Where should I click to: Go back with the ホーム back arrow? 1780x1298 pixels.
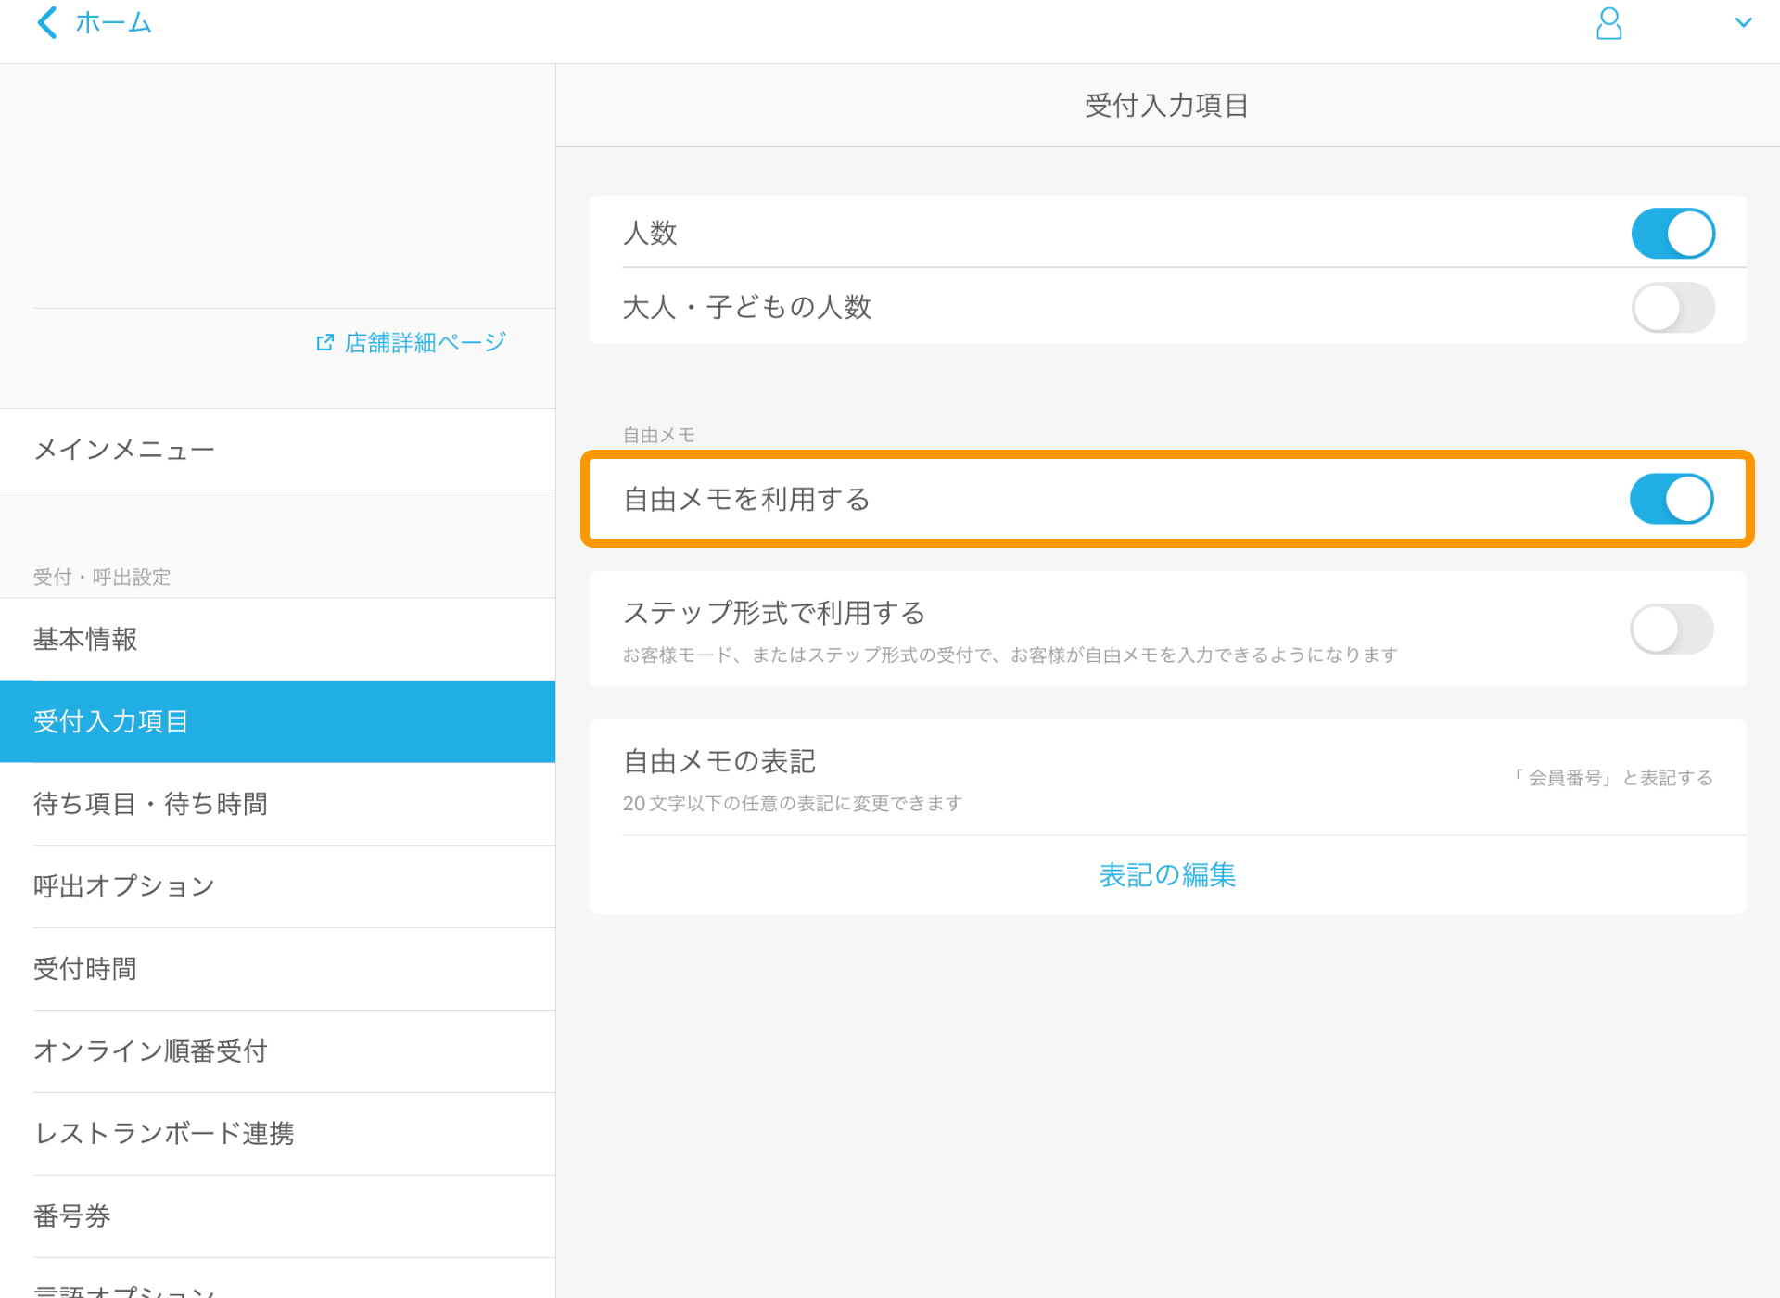46,22
